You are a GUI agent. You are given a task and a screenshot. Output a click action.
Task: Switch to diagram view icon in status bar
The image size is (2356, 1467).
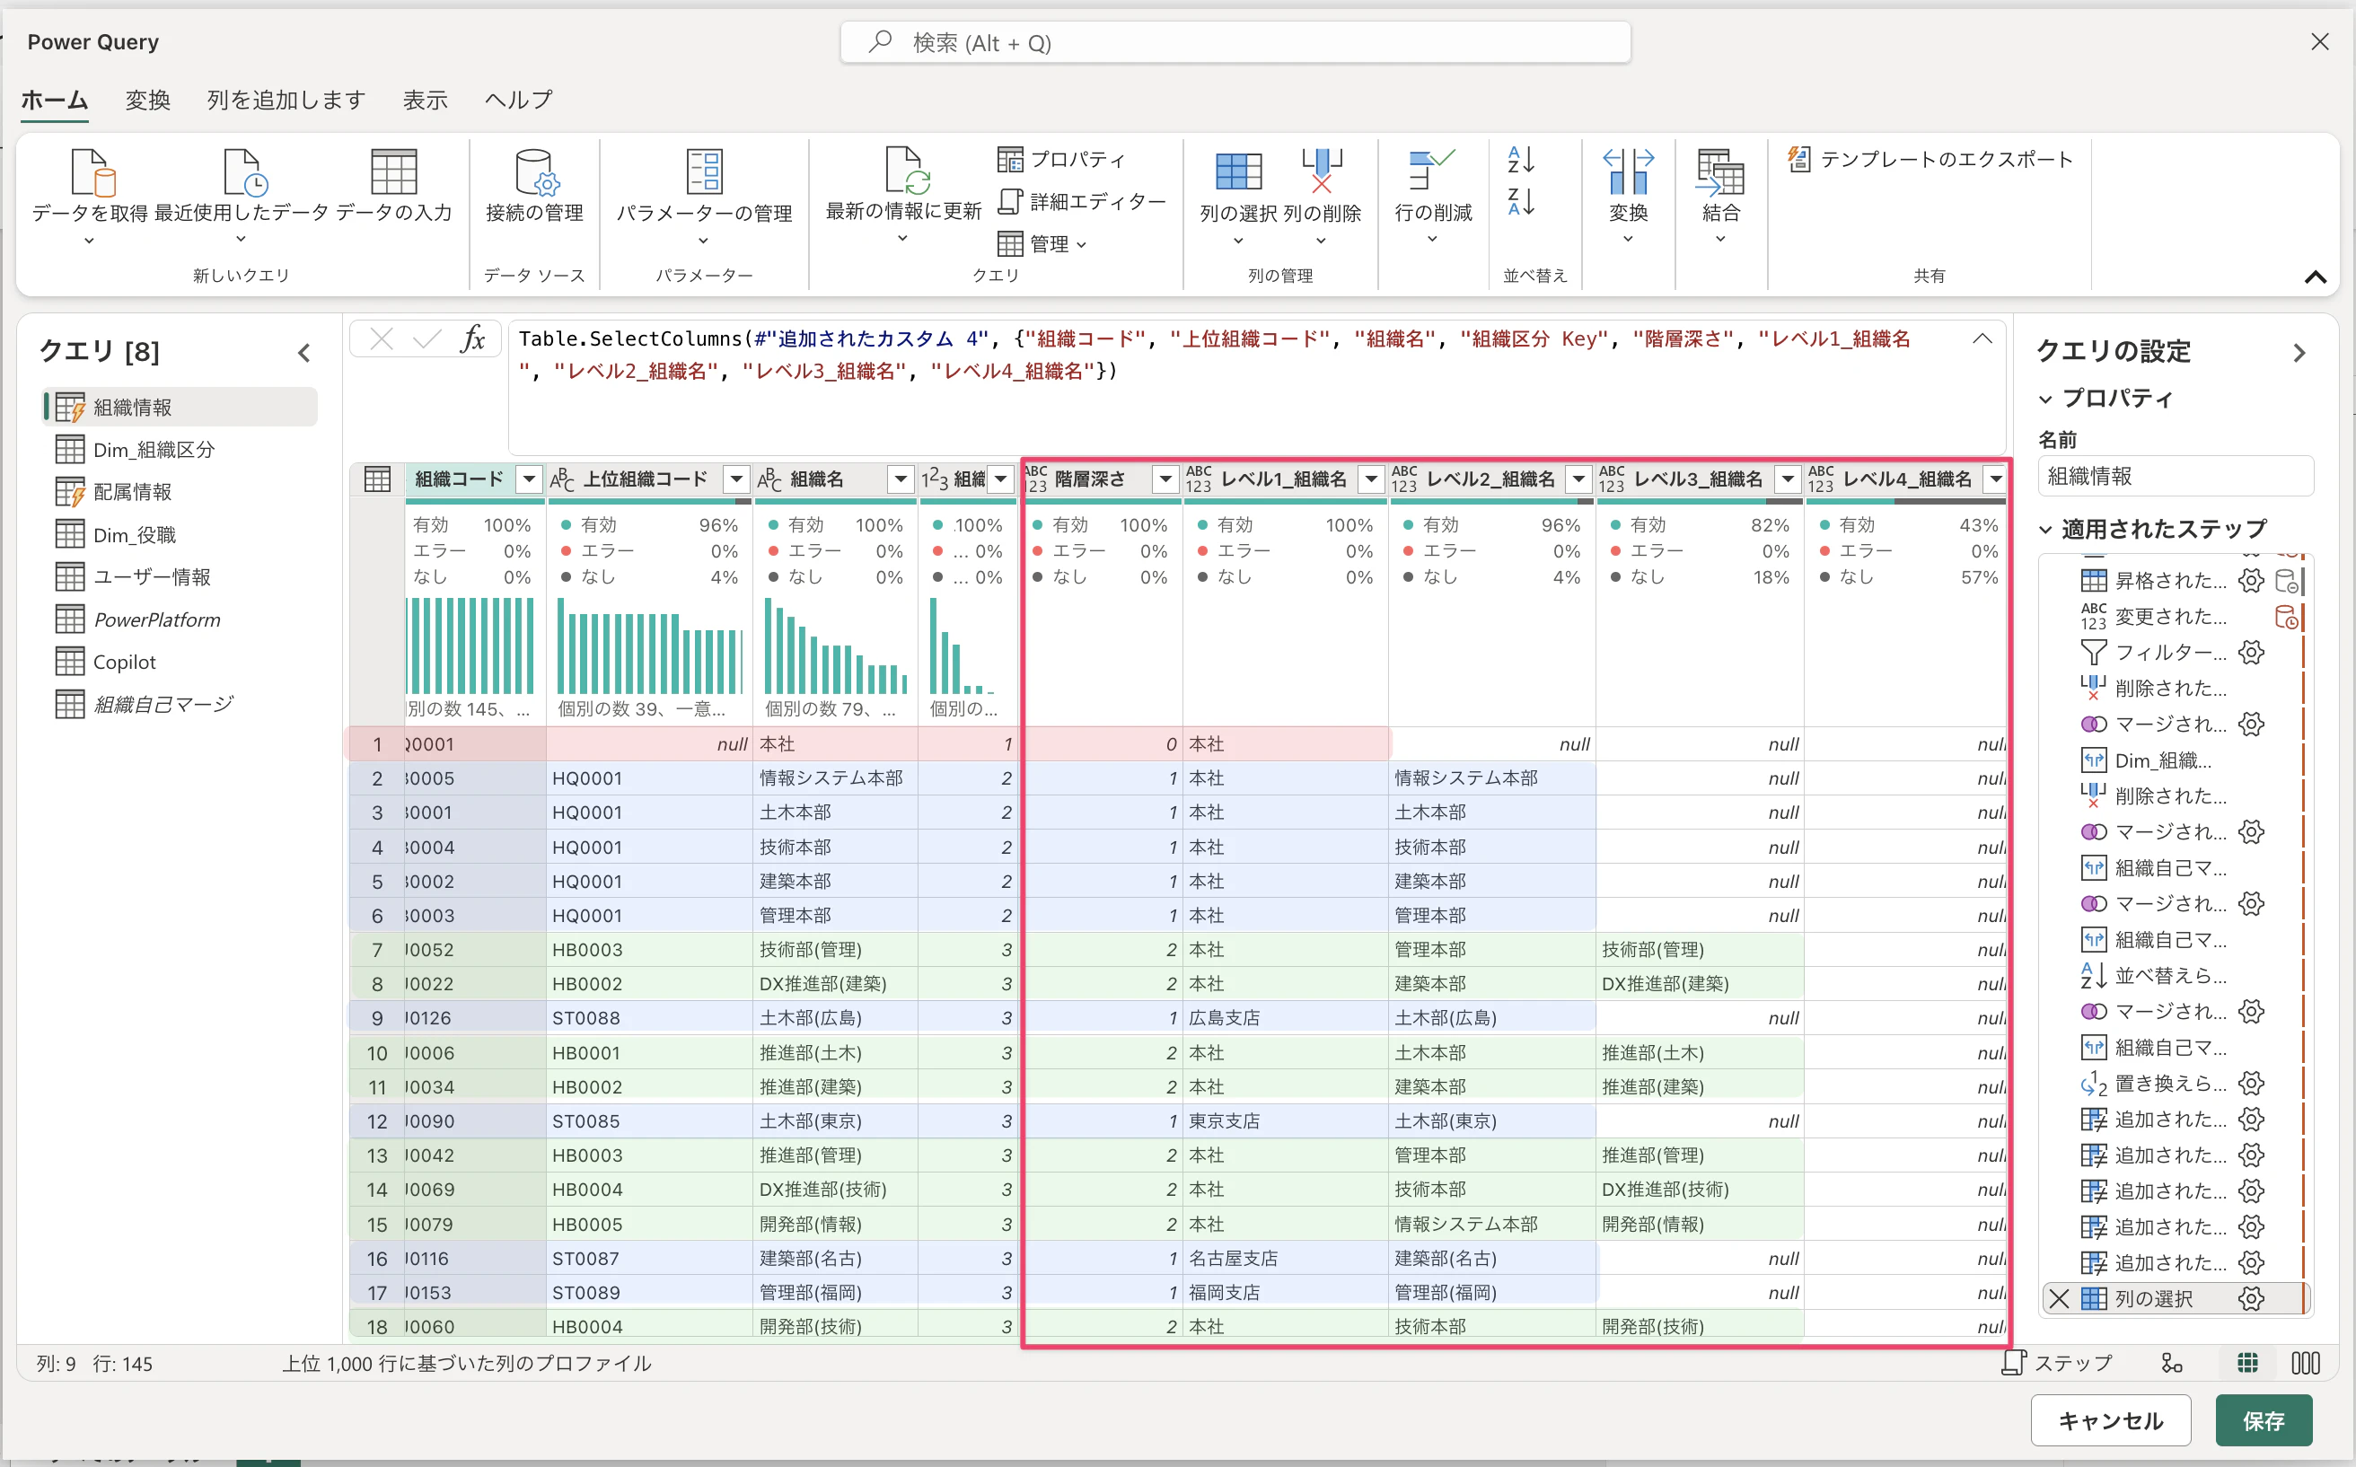[x=2172, y=1363]
